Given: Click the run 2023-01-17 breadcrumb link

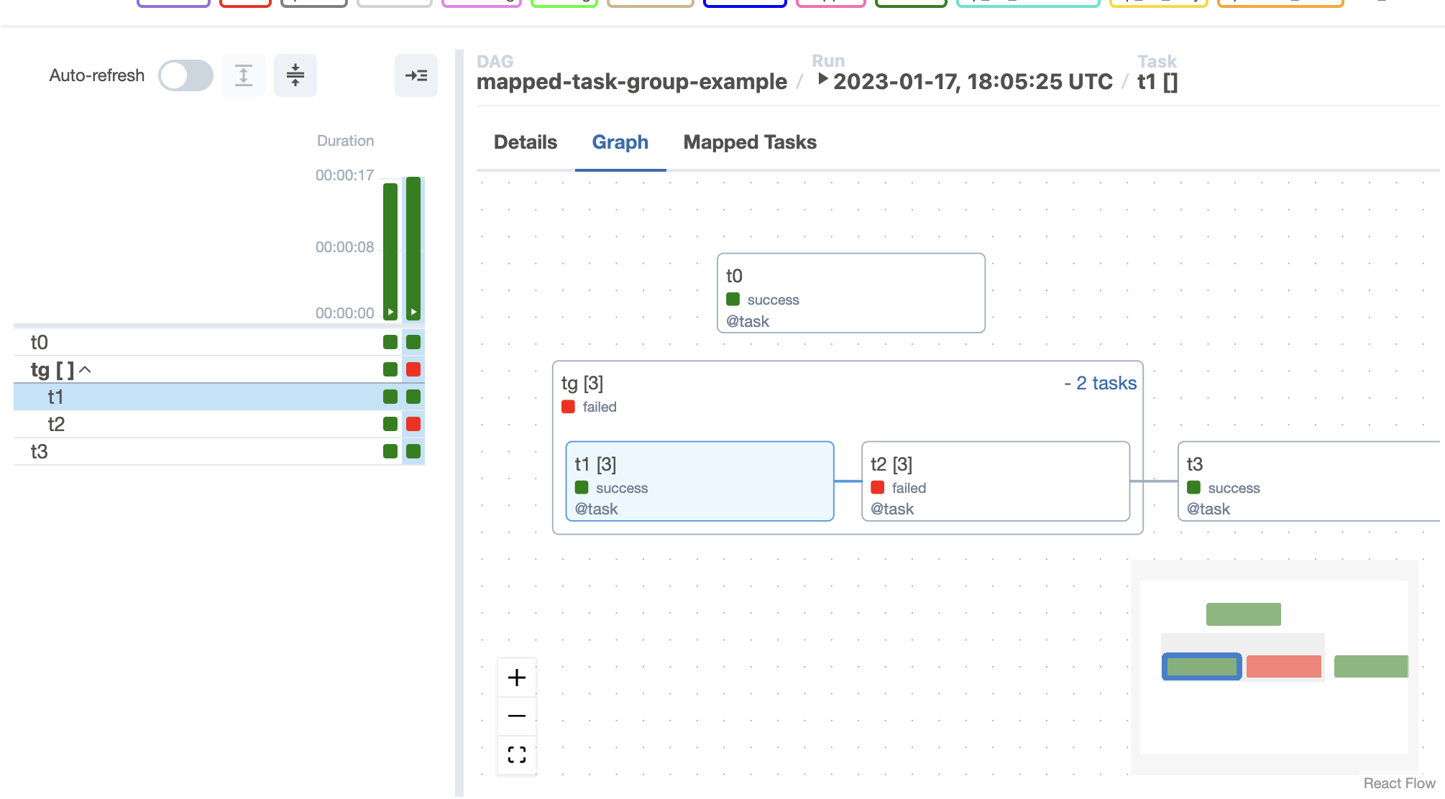Looking at the screenshot, I should [972, 82].
